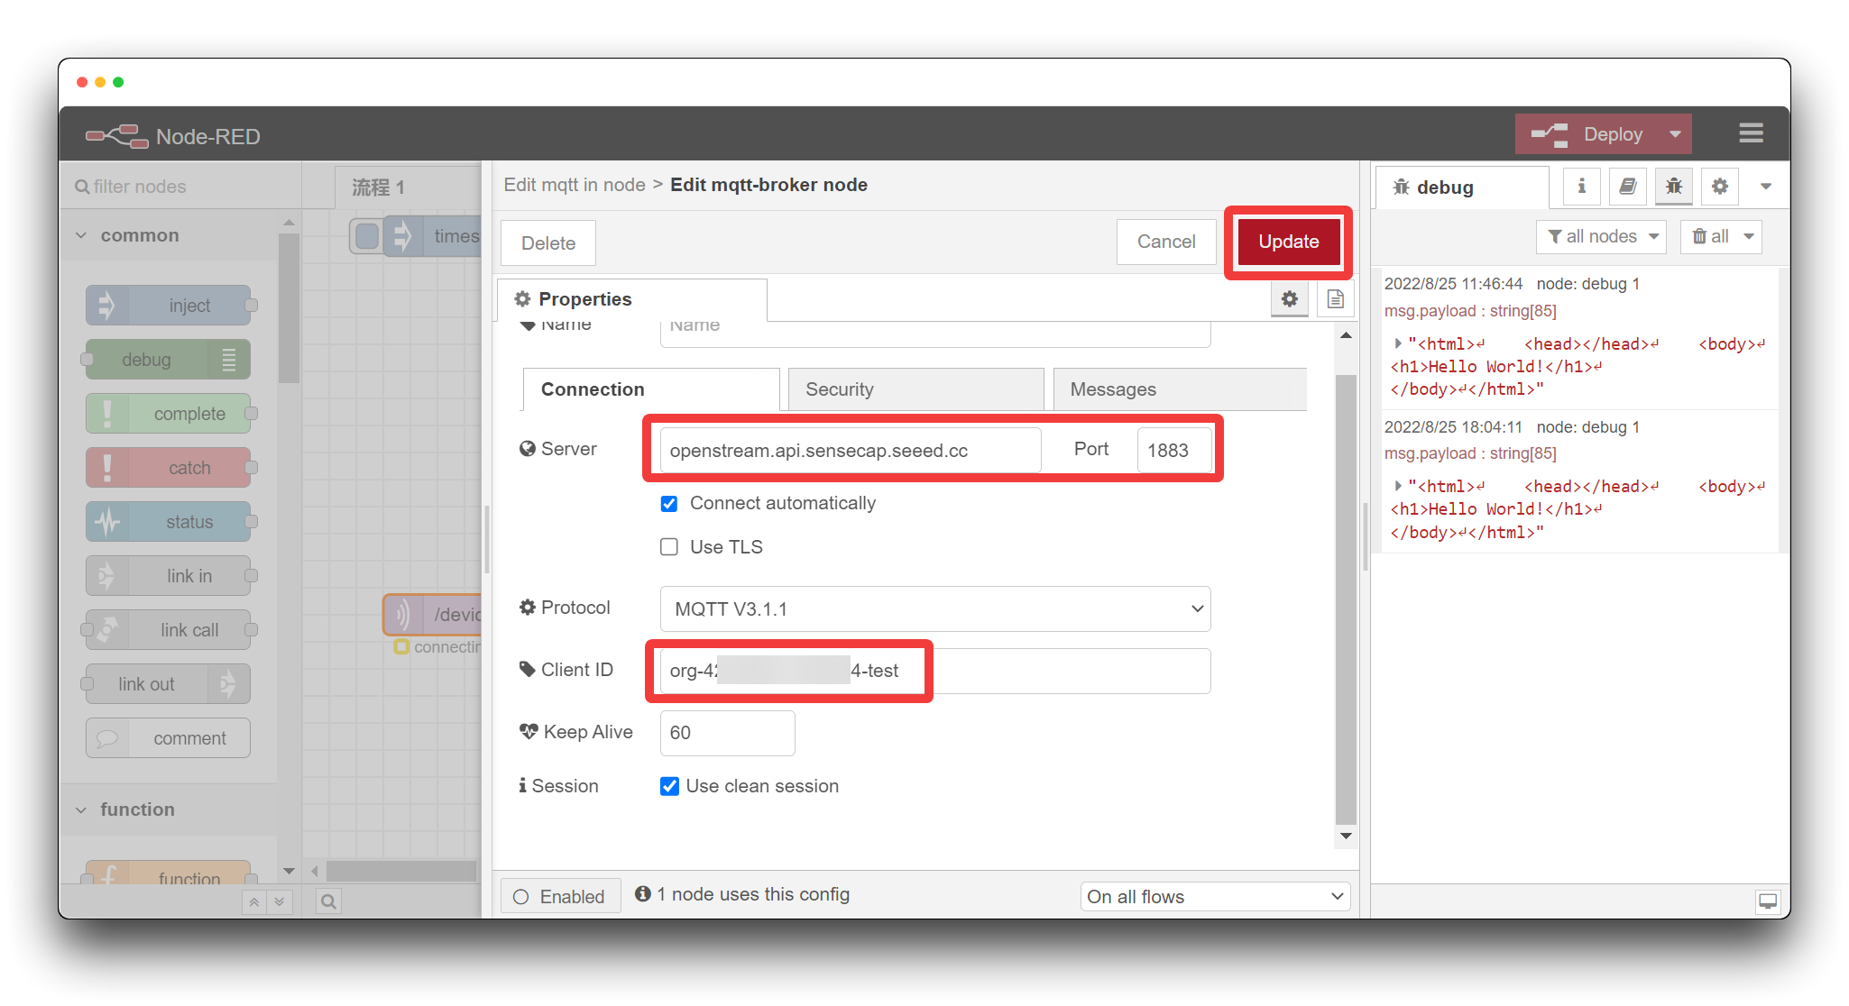1849x1006 pixels.
Task: Click the Node-RED logo in header
Action: click(x=117, y=136)
